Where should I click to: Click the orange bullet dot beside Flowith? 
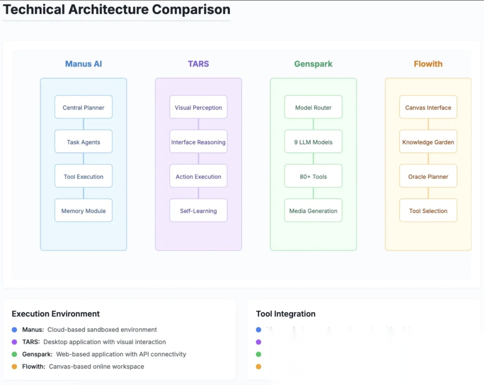(x=14, y=367)
